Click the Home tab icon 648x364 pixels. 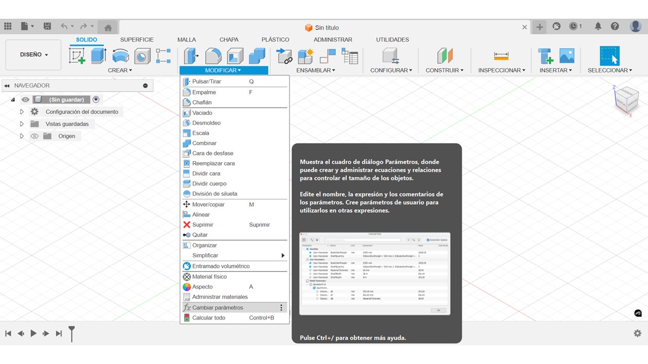(x=108, y=27)
